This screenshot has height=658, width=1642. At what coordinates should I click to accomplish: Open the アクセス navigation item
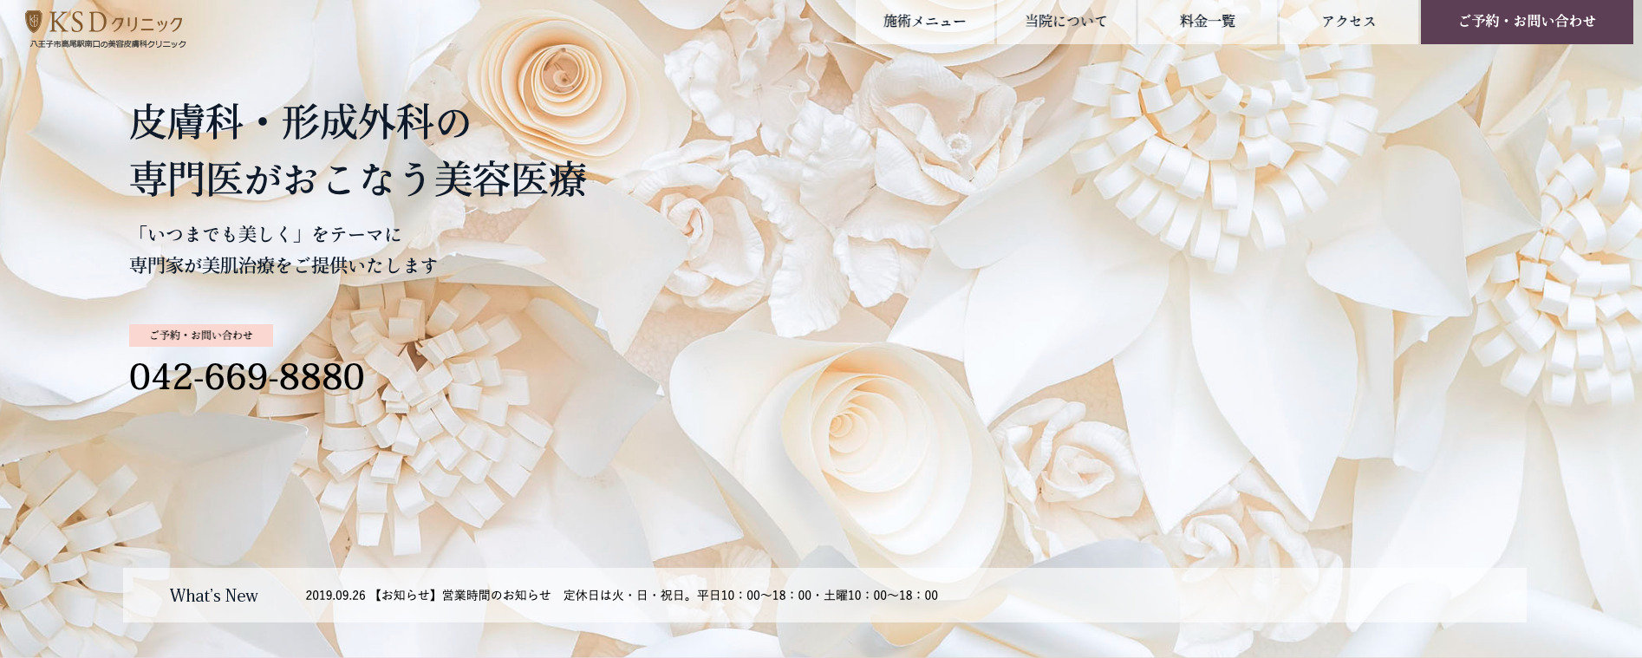click(x=1349, y=22)
